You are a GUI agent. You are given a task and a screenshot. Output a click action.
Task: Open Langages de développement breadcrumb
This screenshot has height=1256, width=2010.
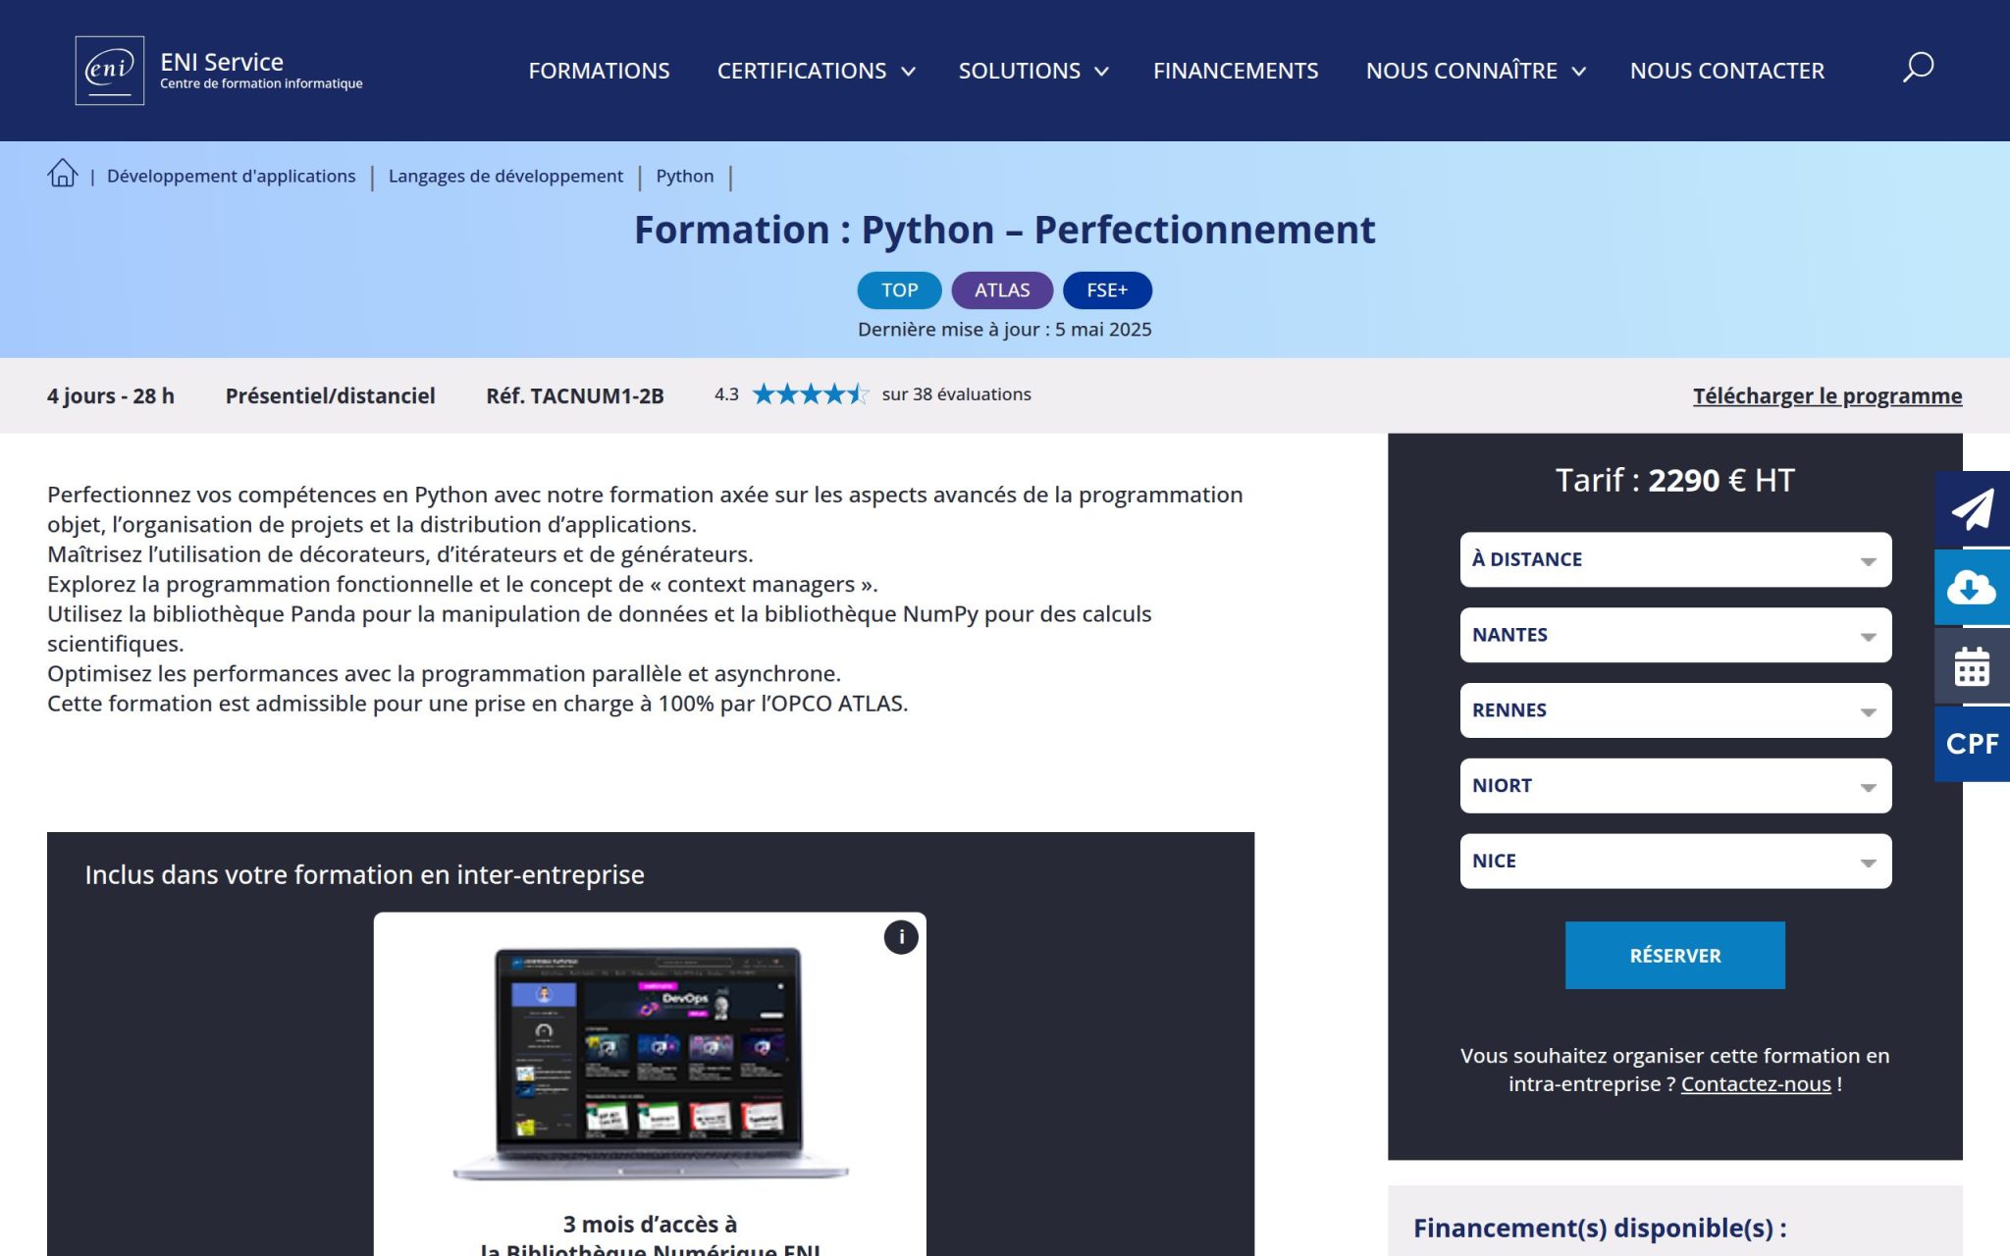(505, 176)
